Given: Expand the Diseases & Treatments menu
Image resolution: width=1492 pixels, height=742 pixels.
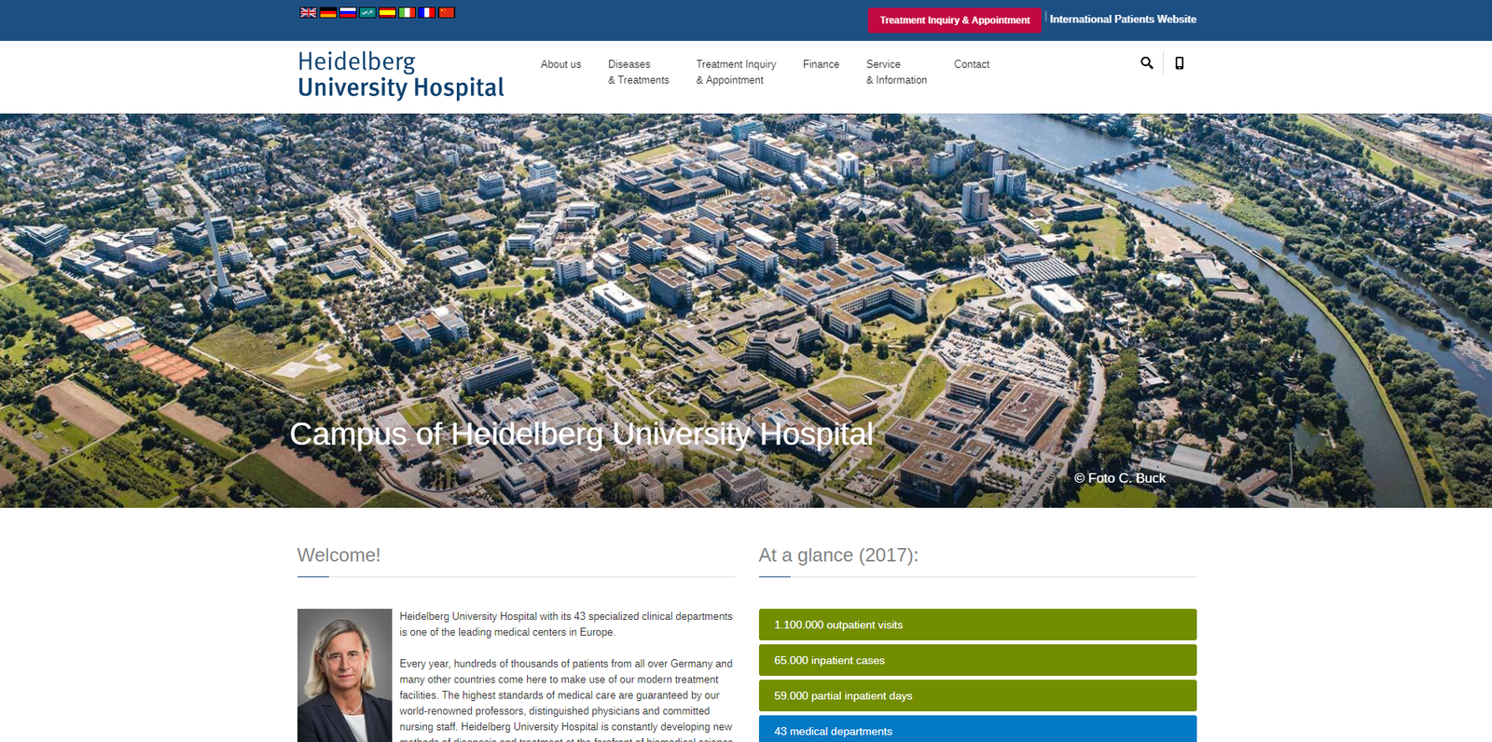Looking at the screenshot, I should 638,72.
